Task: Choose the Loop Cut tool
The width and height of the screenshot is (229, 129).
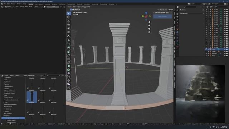Action: 69,59
